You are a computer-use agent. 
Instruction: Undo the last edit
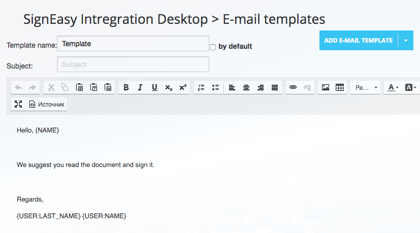pyautogui.click(x=18, y=88)
